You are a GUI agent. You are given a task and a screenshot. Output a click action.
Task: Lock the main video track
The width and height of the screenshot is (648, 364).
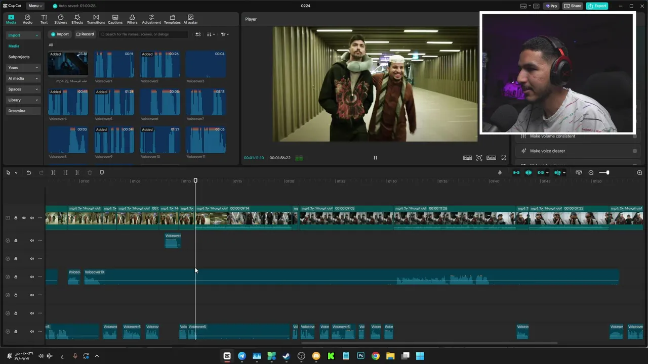tap(16, 218)
